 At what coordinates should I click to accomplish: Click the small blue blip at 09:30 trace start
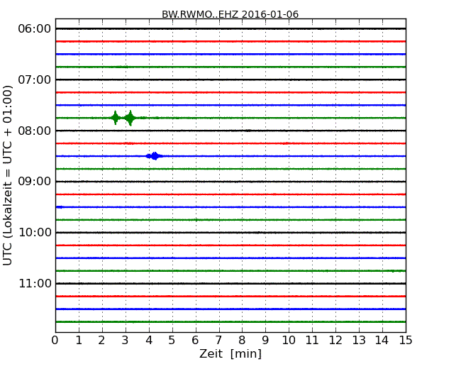click(x=60, y=207)
